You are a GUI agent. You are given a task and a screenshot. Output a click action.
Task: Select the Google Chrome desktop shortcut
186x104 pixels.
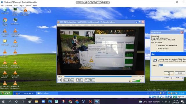[x=5, y=22]
